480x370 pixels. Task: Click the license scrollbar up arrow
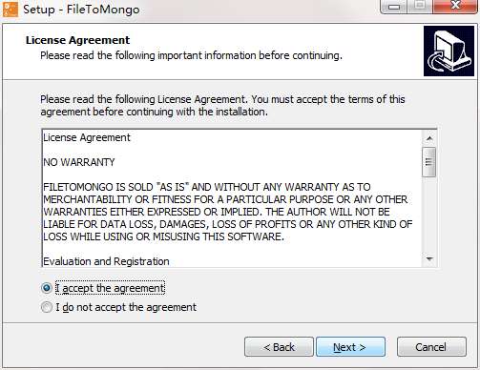tap(429, 138)
